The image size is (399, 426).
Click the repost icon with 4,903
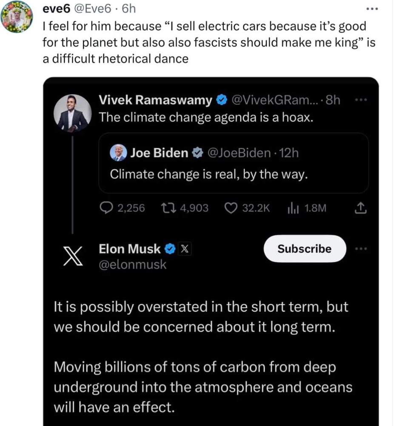pyautogui.click(x=167, y=208)
